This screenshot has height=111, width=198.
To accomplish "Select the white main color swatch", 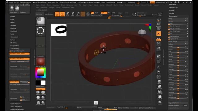I will pyautogui.click(x=43, y=83).
